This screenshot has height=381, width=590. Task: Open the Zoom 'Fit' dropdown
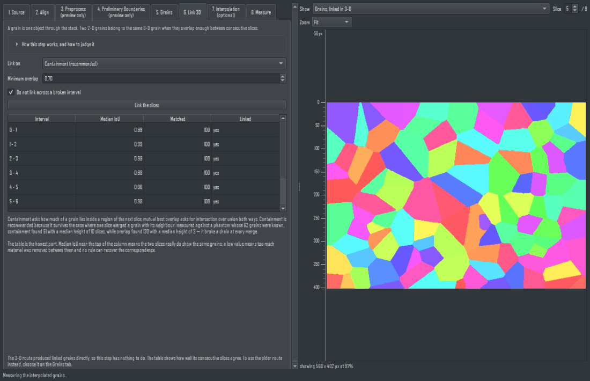(331, 22)
